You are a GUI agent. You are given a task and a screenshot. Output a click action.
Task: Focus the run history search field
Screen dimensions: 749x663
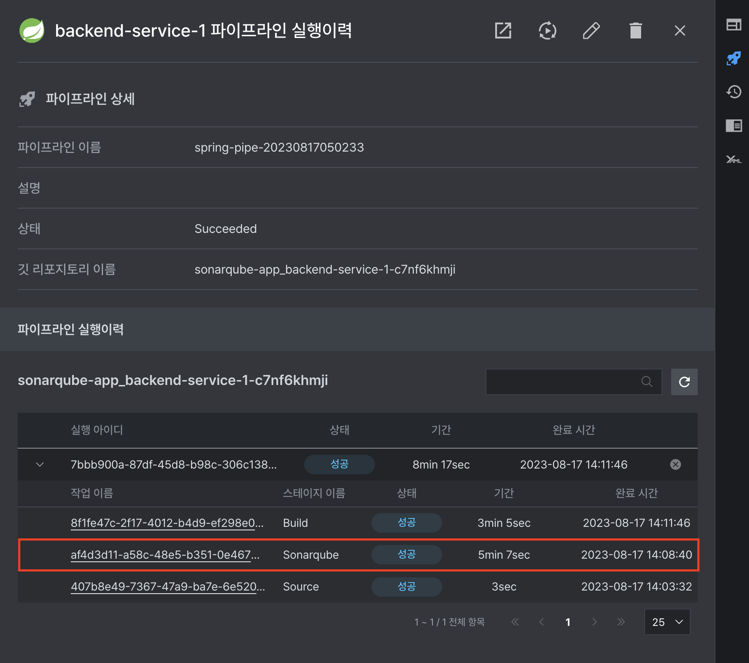(573, 382)
